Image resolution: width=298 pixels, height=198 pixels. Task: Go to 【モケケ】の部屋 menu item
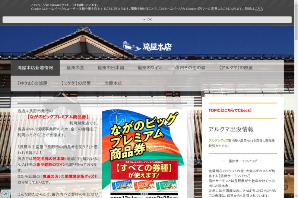[76, 83]
